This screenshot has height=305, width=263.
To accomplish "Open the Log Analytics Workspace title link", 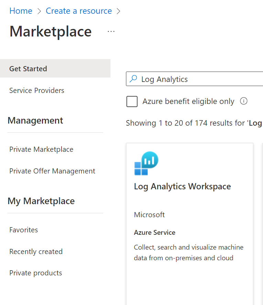I will (182, 187).
